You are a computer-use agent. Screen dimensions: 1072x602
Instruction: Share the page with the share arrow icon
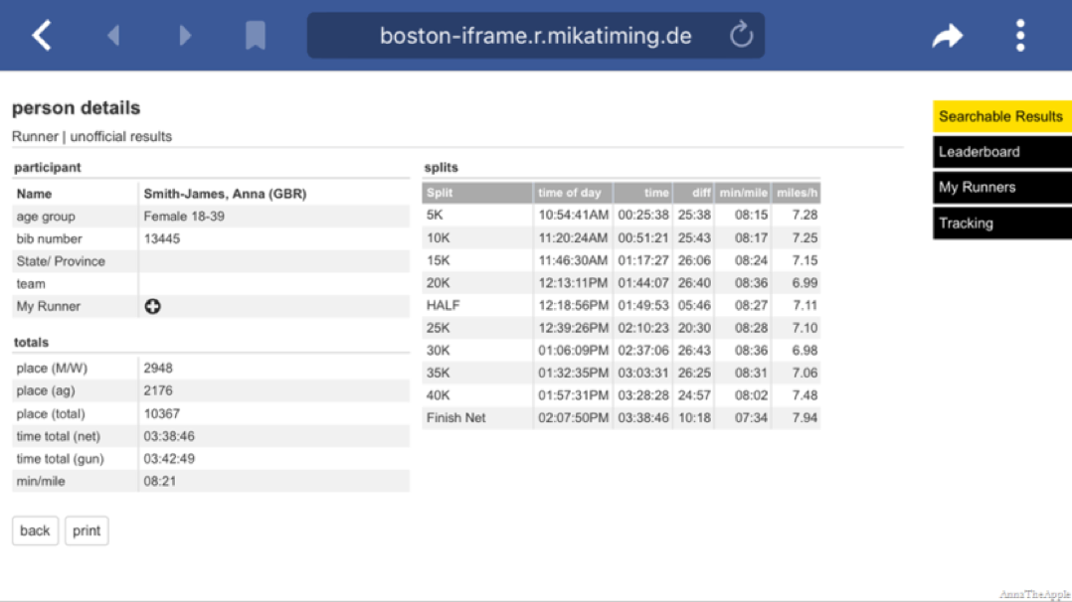pyautogui.click(x=948, y=36)
